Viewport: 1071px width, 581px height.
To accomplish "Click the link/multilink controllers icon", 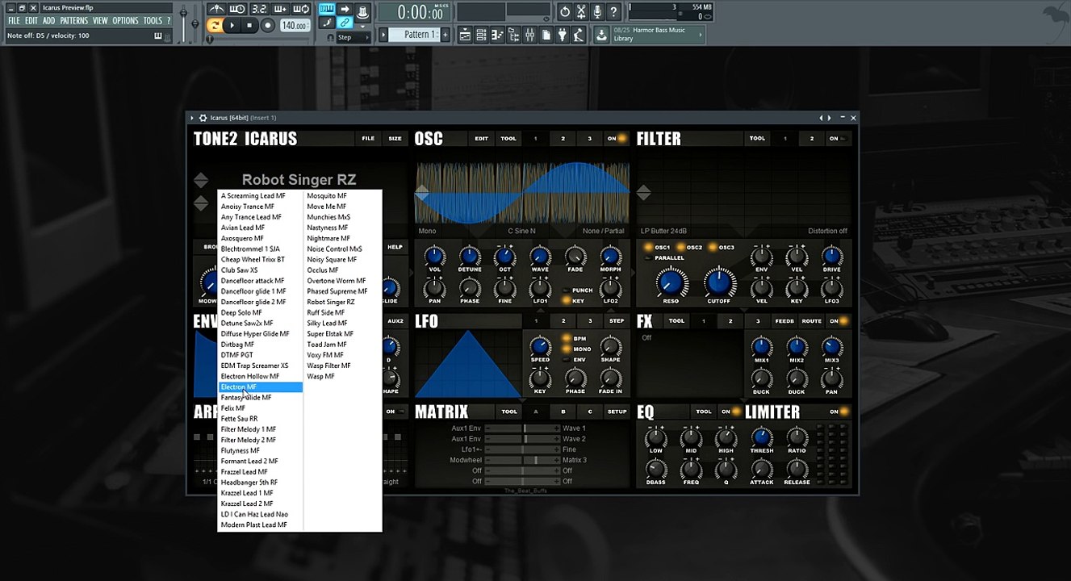I will pos(345,23).
